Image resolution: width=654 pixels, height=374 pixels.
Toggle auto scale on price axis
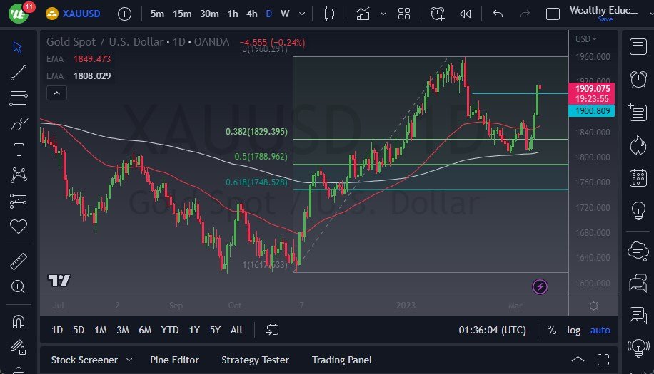[x=600, y=330]
